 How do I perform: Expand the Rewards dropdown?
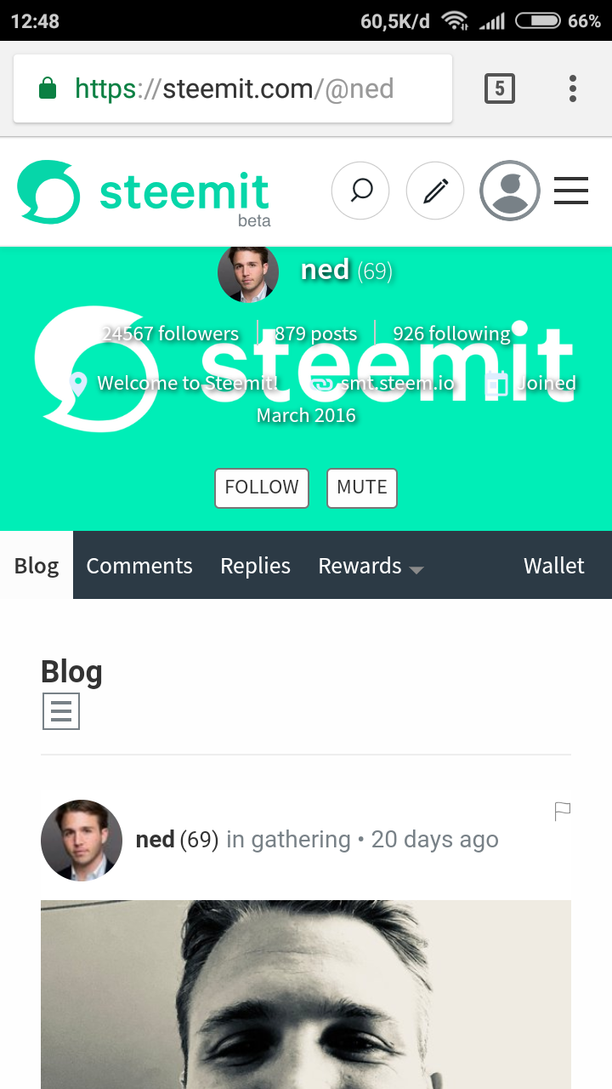pyautogui.click(x=371, y=566)
